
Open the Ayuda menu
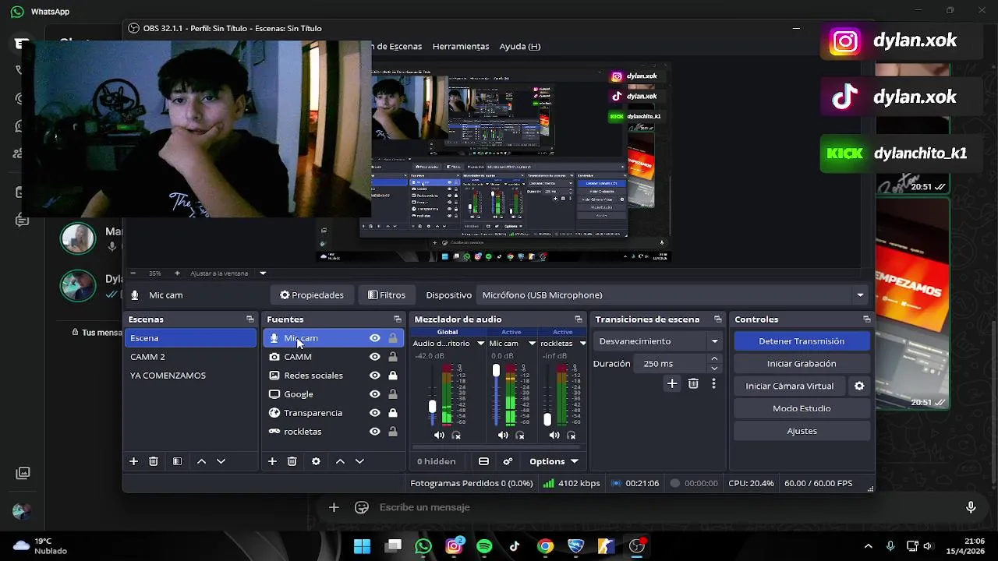coord(520,46)
